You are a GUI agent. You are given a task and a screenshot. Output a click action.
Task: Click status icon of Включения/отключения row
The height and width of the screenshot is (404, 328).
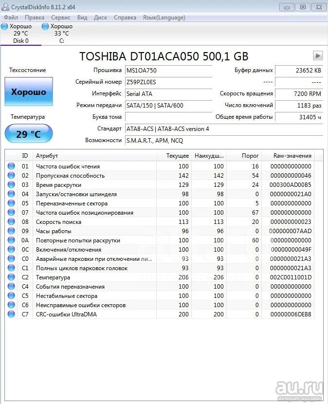(x=11, y=249)
